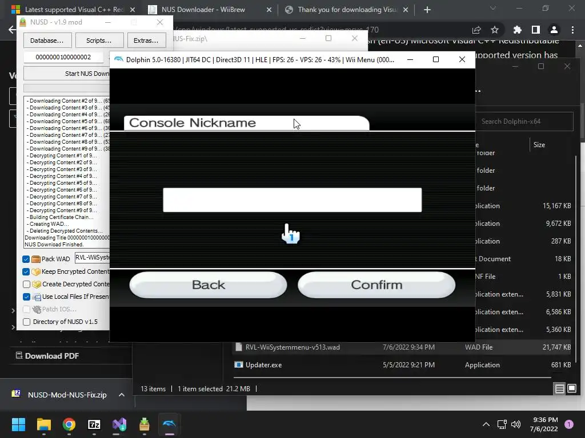Click the 15,167 KB size cell
This screenshot has height=438, width=585.
(556, 206)
